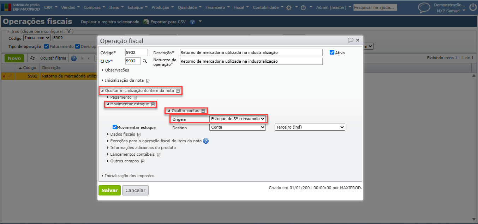Collapse the Ocultar contas section
Screen dimensions: 478x224
[x=184, y=111]
